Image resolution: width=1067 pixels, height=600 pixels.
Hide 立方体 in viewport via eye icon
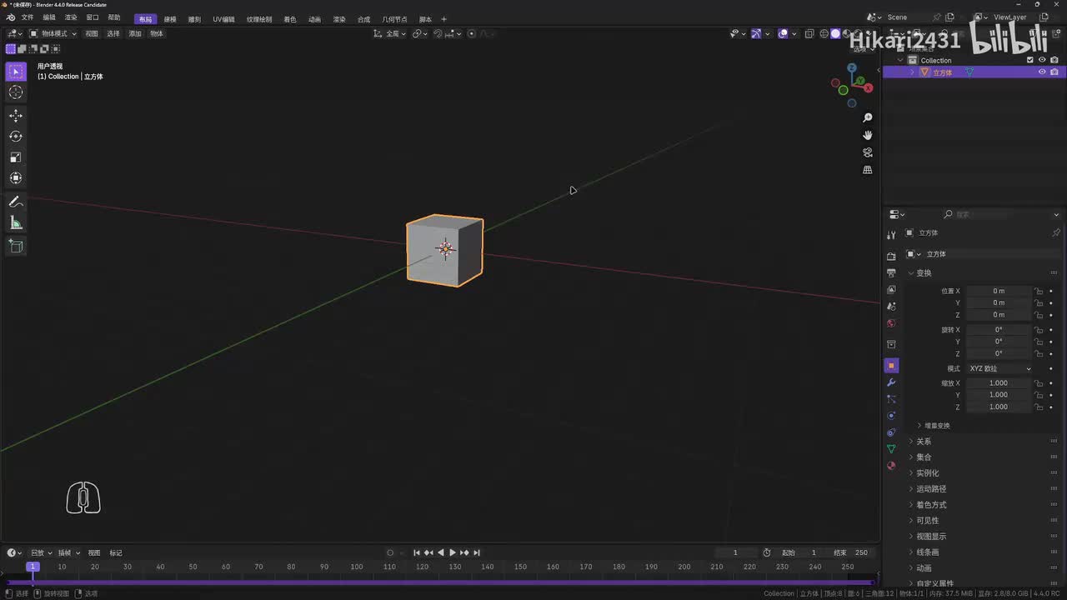(1042, 72)
